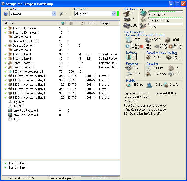Click the velocity icon 865 m/s

pos(128,85)
